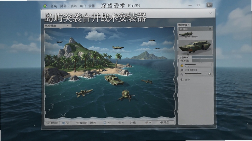This screenshot has width=252, height=141.
Task: Select the blue selection-lens tool icon
Action: tap(105, 123)
